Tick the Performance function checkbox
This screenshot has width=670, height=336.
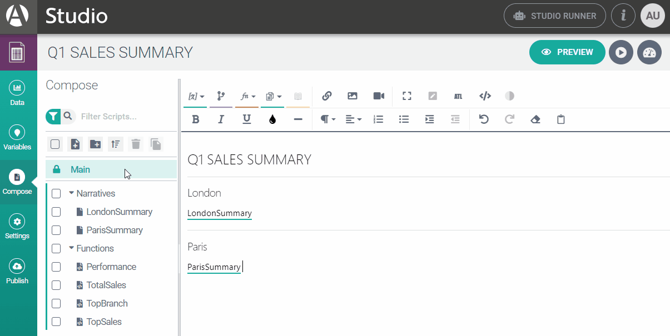pyautogui.click(x=56, y=267)
